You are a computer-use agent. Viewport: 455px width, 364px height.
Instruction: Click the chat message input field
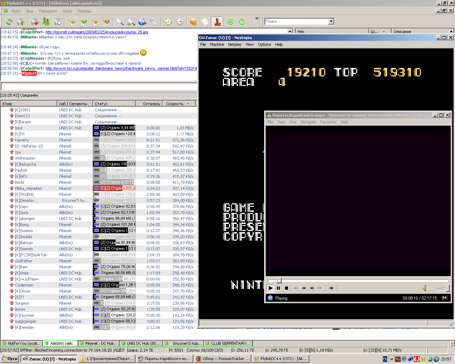99,86
